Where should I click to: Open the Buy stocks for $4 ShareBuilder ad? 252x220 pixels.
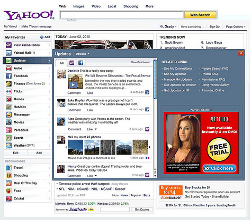[x=170, y=192]
